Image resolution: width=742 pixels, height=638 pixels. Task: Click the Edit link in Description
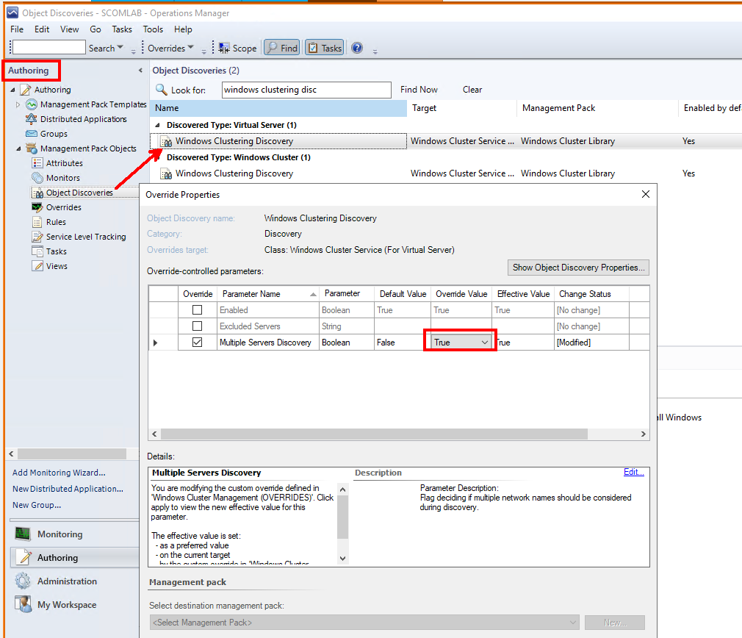[633, 473]
